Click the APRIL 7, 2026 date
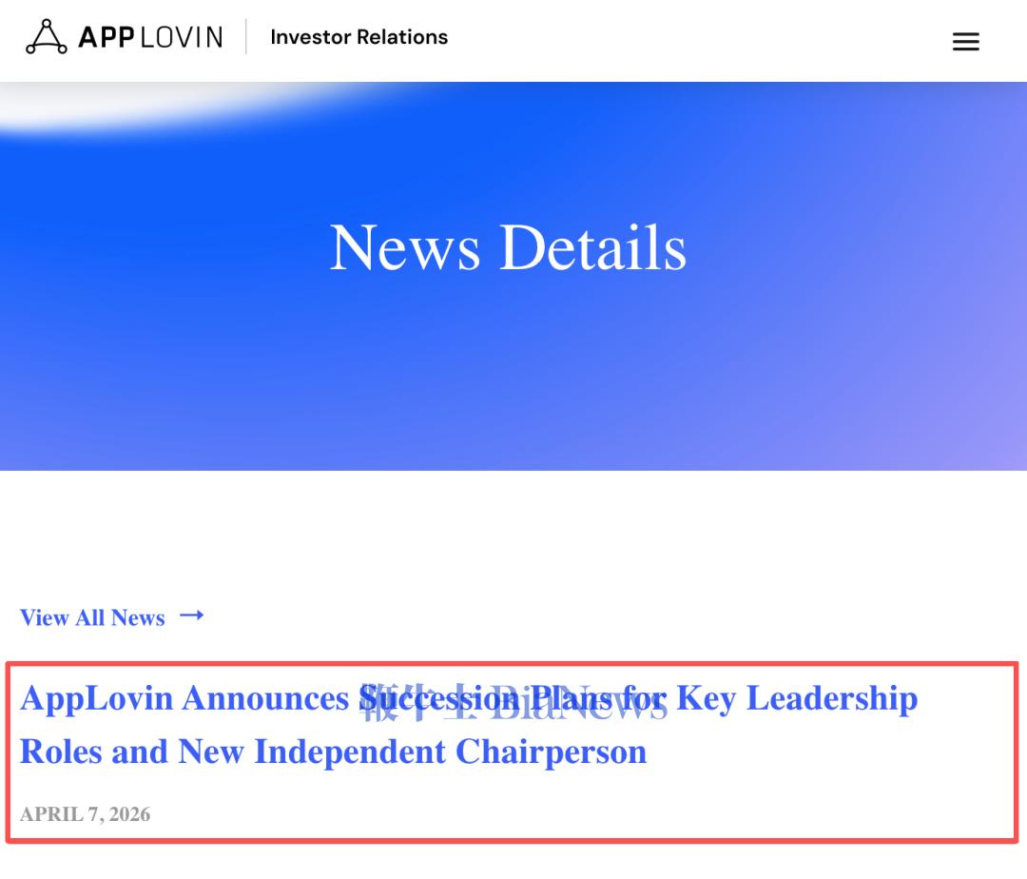 tap(85, 814)
